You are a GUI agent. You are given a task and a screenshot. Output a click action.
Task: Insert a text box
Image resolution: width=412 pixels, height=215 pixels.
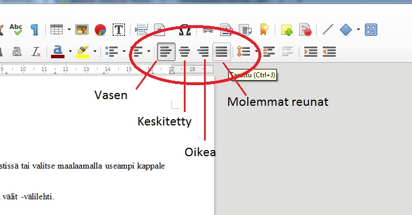[119, 30]
